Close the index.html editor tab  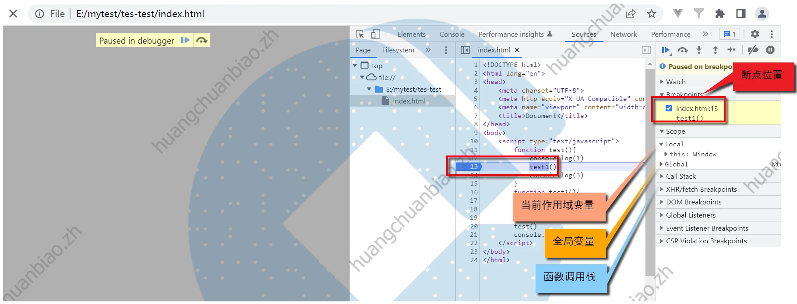[517, 50]
